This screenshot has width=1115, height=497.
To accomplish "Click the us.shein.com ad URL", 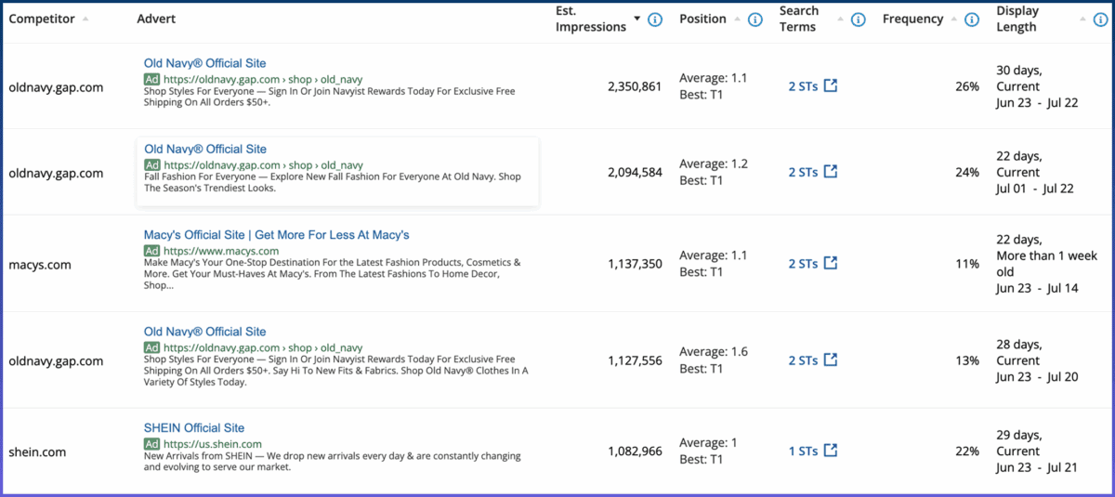I will [213, 444].
